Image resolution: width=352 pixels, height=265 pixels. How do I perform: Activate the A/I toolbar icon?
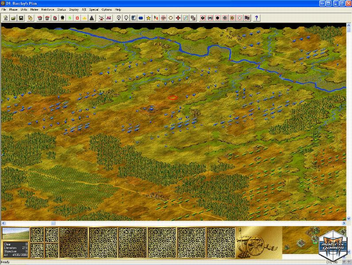[109, 18]
